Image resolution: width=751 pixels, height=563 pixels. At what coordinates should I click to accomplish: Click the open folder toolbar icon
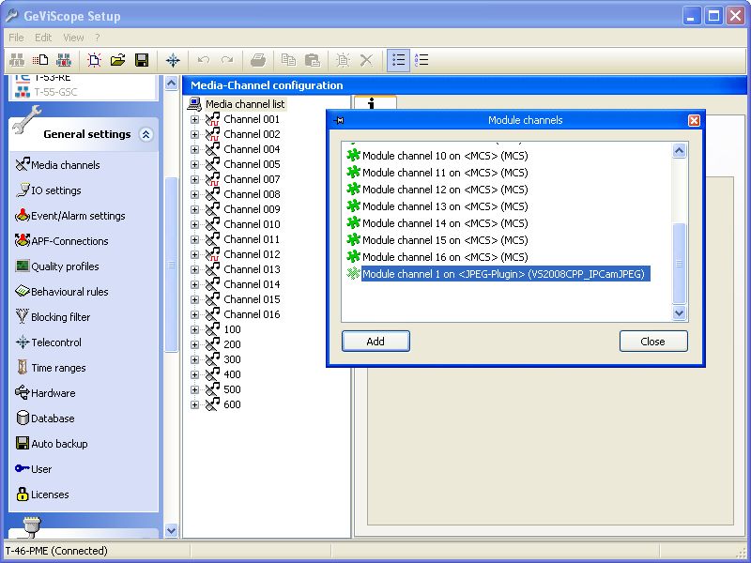[118, 60]
